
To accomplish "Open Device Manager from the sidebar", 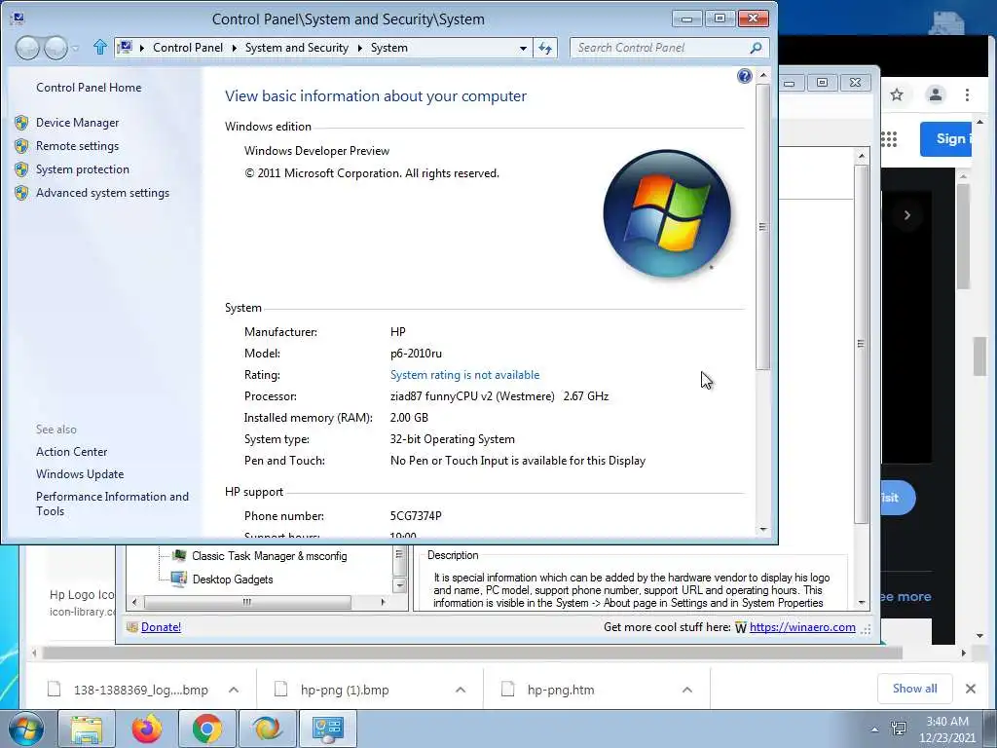I will (x=77, y=122).
